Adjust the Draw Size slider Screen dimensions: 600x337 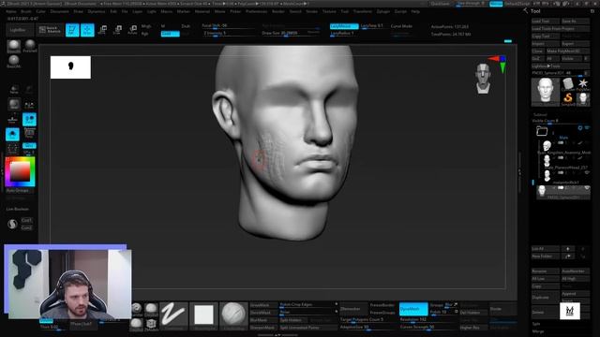(x=291, y=34)
